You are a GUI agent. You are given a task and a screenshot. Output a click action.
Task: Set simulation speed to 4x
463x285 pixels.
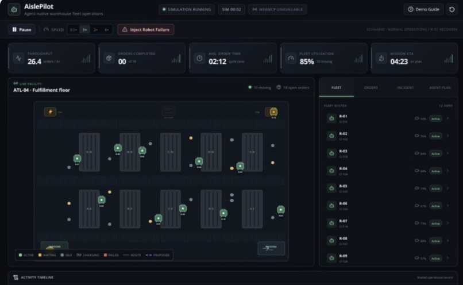[106, 29]
